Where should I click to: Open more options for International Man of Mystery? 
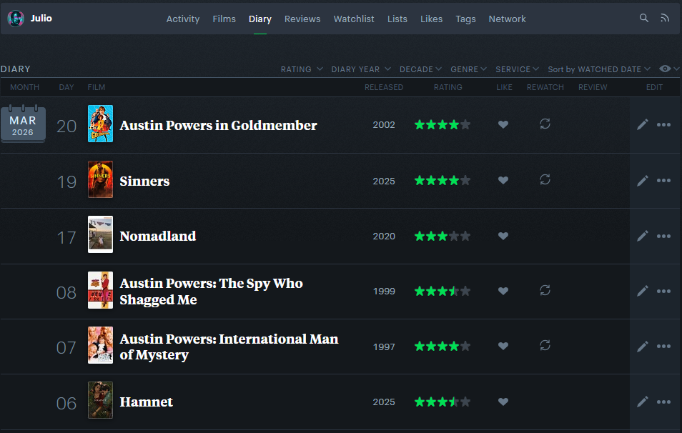[x=663, y=347]
